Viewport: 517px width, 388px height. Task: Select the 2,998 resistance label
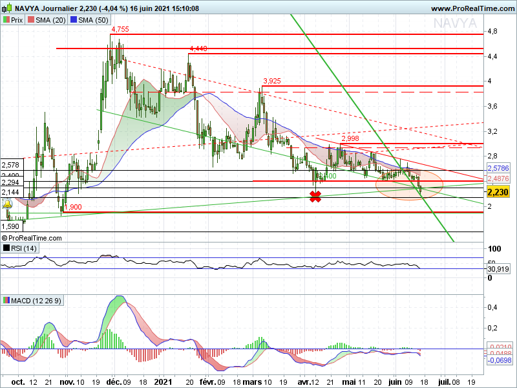pos(350,138)
